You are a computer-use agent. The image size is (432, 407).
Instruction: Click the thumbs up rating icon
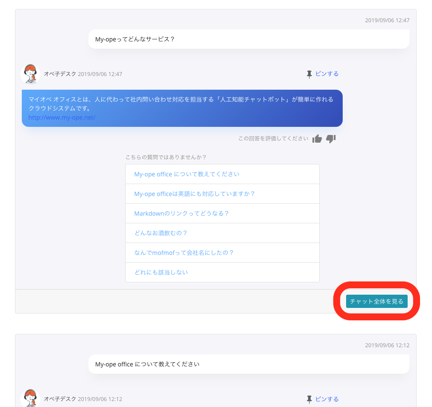[317, 138]
